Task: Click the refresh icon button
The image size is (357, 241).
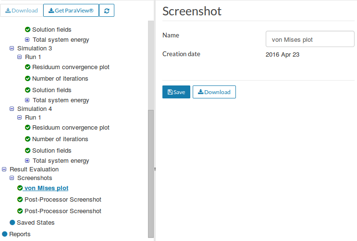Action: pyautogui.click(x=107, y=10)
